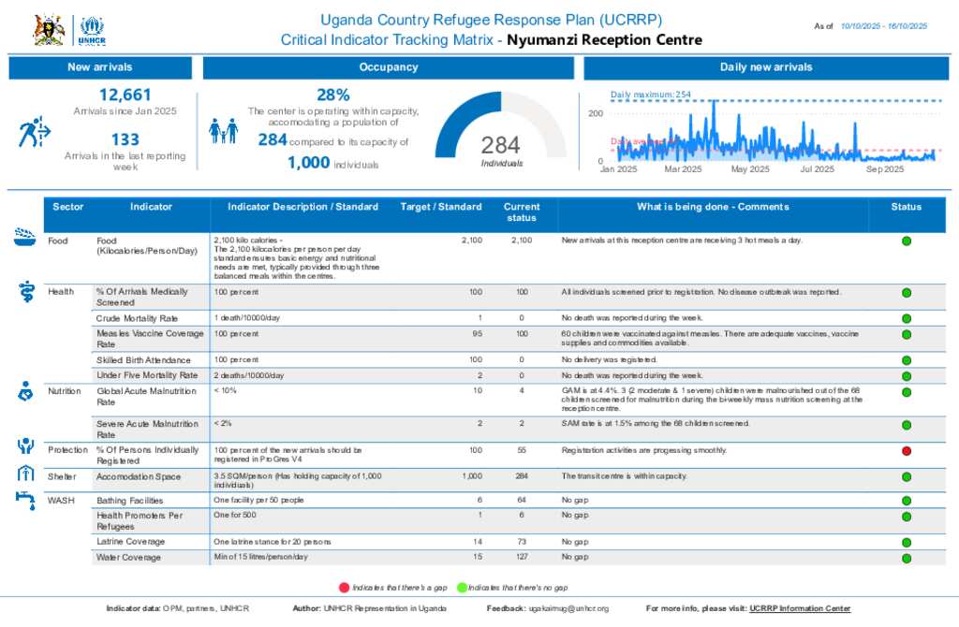The height and width of the screenshot is (627, 959).
Task: Click the family occupancy icon
Action: tap(223, 132)
